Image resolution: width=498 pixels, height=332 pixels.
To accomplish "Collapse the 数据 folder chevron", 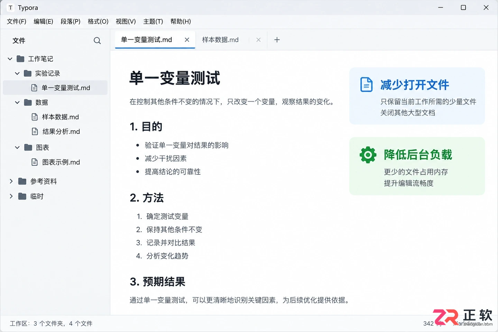I will coord(17,102).
